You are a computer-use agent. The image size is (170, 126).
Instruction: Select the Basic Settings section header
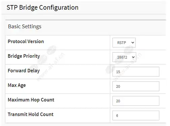pyautogui.click(x=25, y=27)
